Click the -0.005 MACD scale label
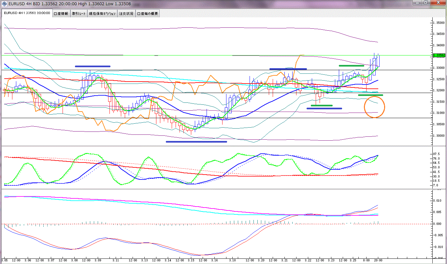447x264 pixels. (x=439, y=235)
